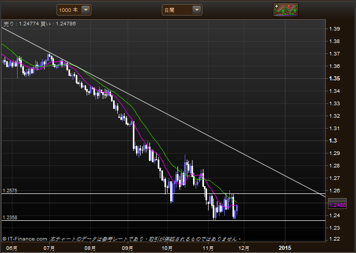356x253 pixels.
Task: Click the 1.37 price axis label
Action: click(334, 54)
